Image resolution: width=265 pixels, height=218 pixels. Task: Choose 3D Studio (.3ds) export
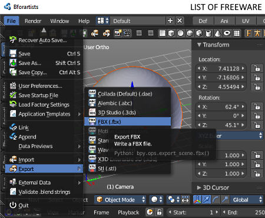pyautogui.click(x=128, y=113)
